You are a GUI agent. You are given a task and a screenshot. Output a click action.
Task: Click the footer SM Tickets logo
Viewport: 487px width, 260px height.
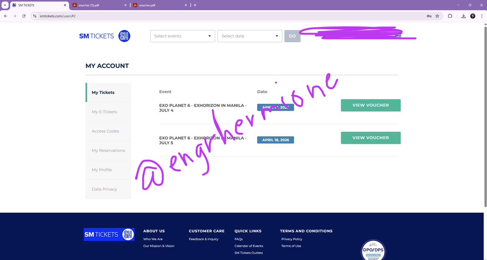click(x=109, y=234)
